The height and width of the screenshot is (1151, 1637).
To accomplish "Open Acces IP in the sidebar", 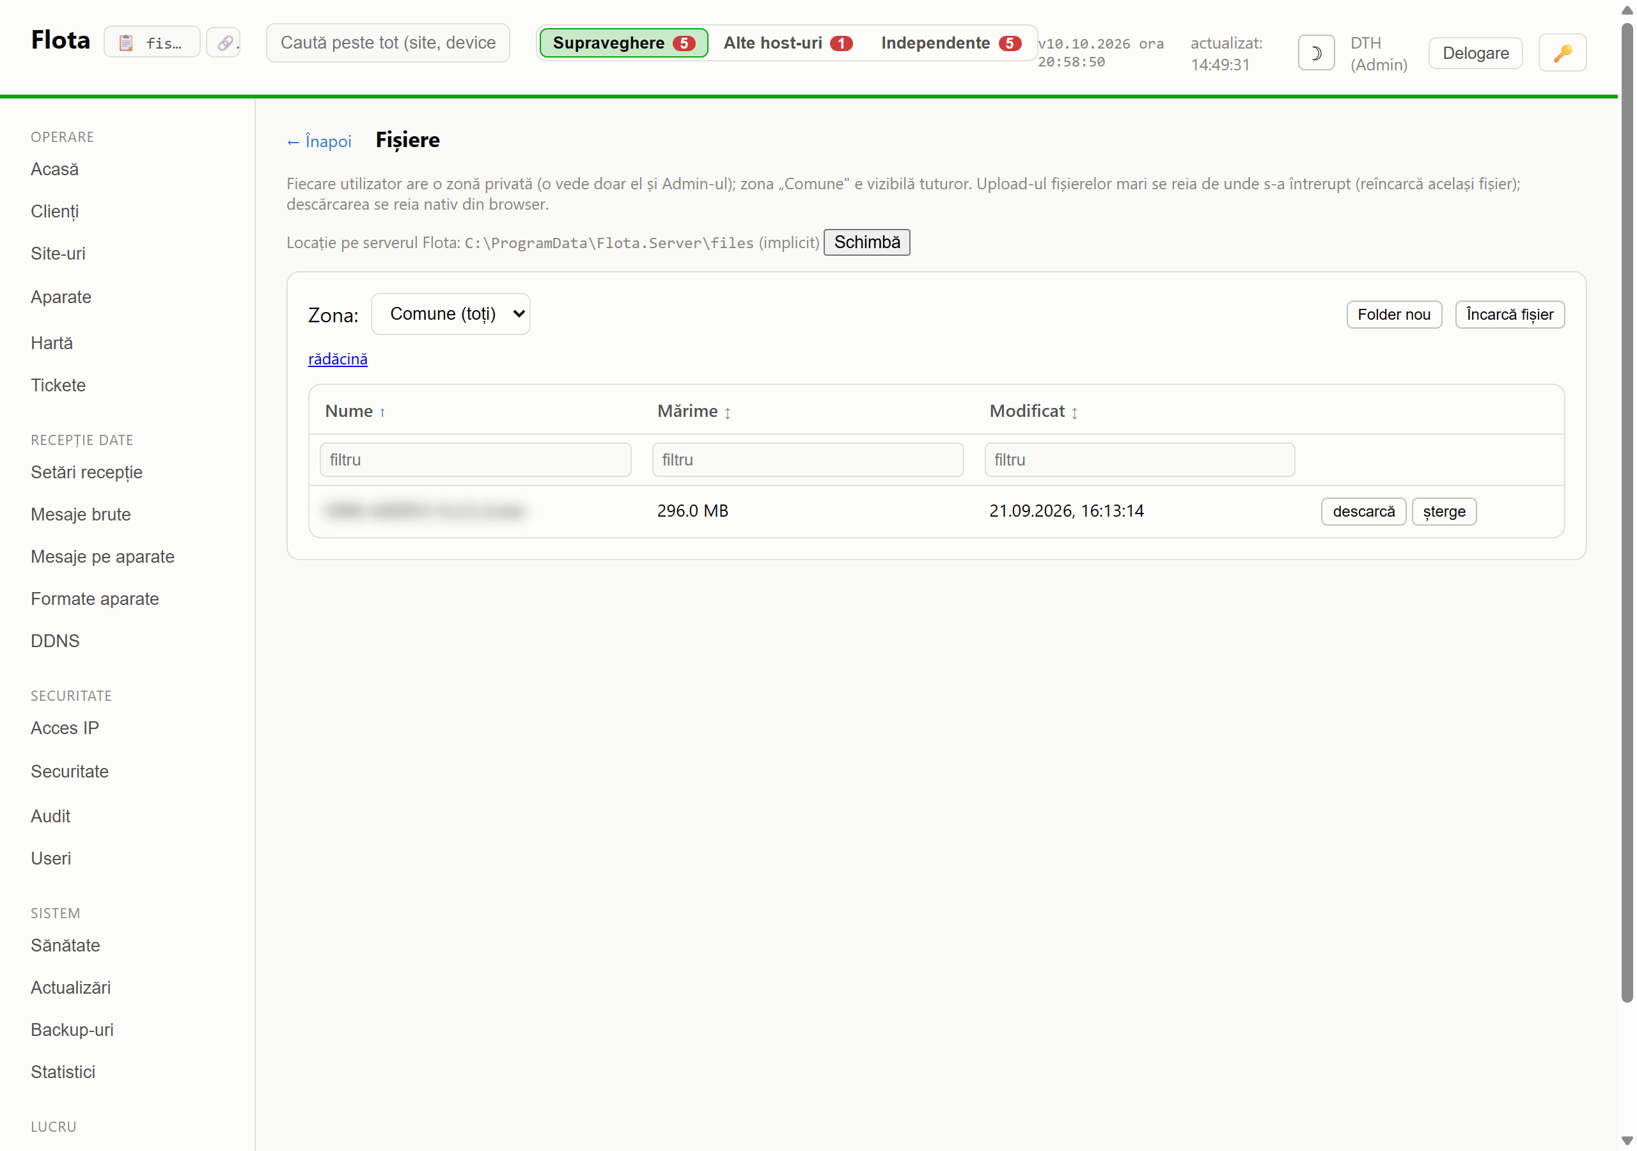I will tap(64, 728).
